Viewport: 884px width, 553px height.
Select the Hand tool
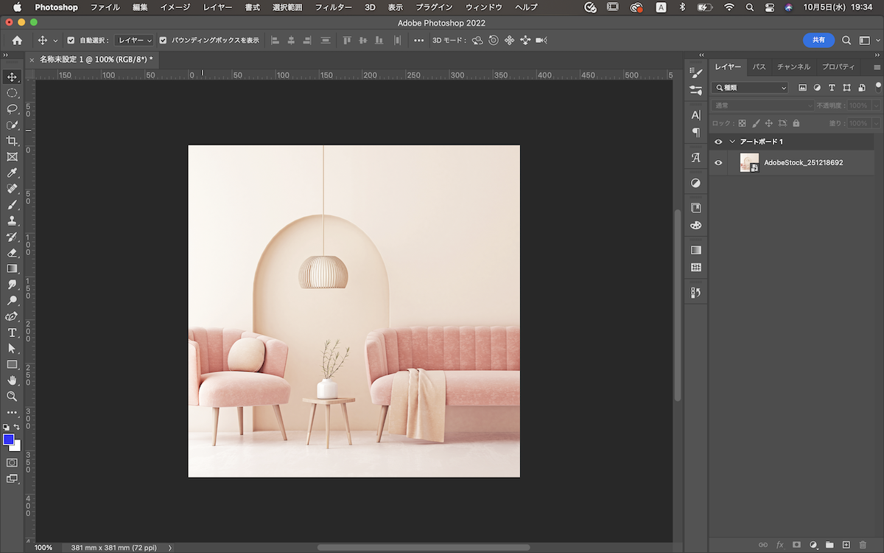tap(12, 380)
